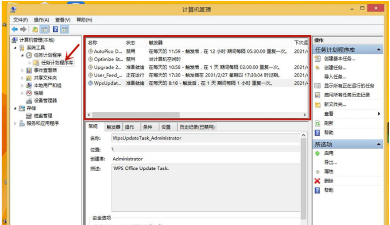Click the Back arrow toolbar icon
390x225 pixels.
[x=15, y=29]
